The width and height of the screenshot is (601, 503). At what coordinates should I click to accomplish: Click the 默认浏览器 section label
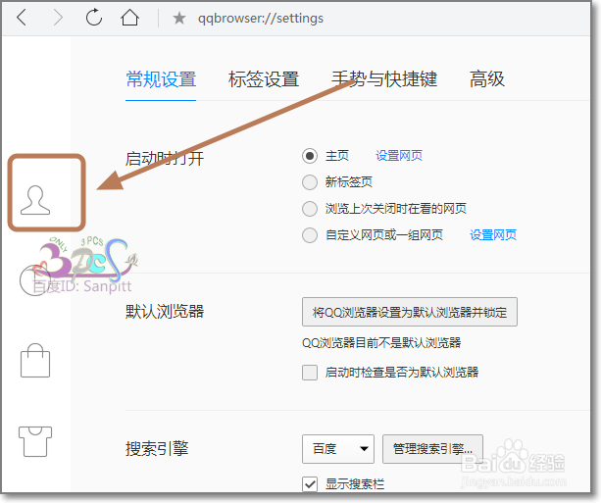coord(165,311)
